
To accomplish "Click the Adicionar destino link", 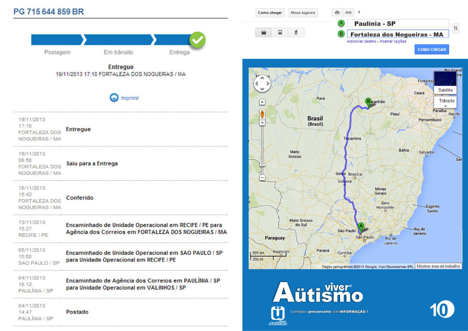I will pyautogui.click(x=362, y=42).
